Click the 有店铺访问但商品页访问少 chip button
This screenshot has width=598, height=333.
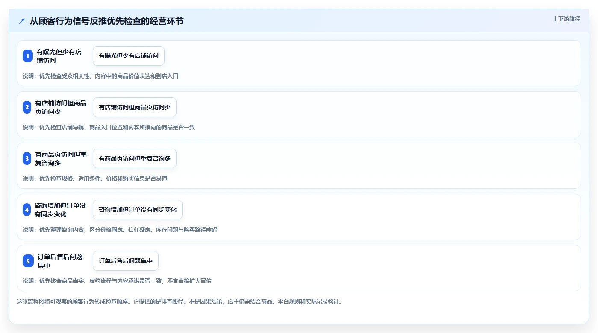coord(135,107)
